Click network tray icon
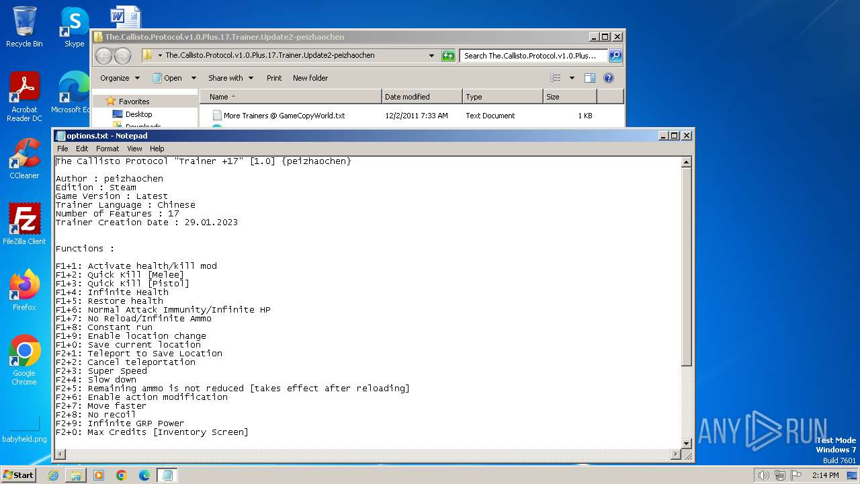The width and height of the screenshot is (860, 484). pyautogui.click(x=780, y=475)
